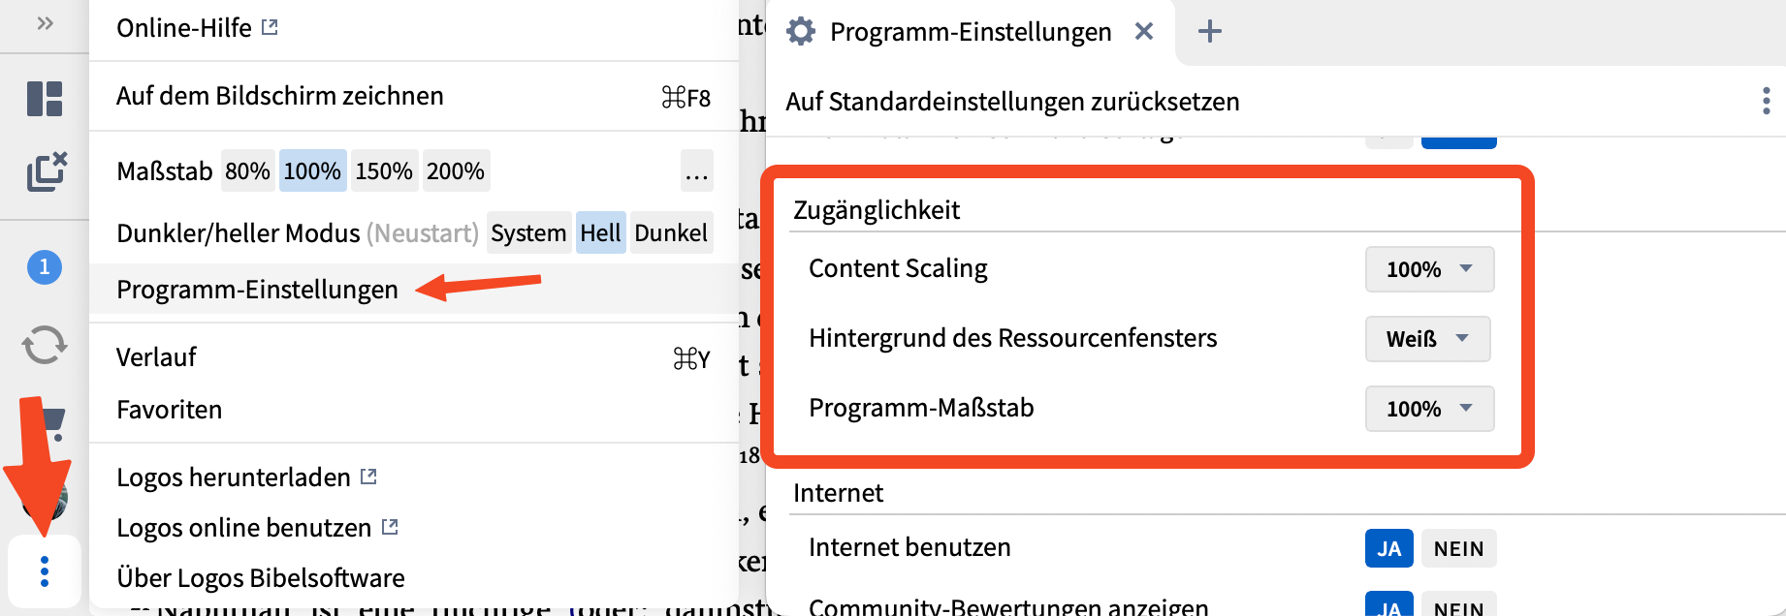Click the three-dot menu icon at sidebar bottom
This screenshot has width=1786, height=616.
click(x=45, y=572)
